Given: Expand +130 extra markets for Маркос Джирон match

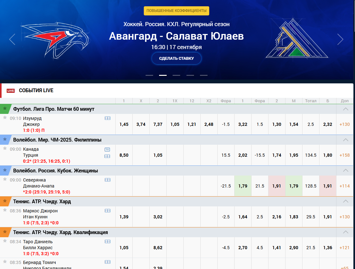Looking at the screenshot, I should coord(345,217).
